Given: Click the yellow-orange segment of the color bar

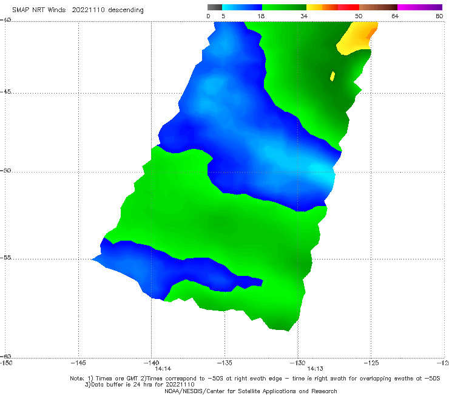Looking at the screenshot, I should click(322, 7).
